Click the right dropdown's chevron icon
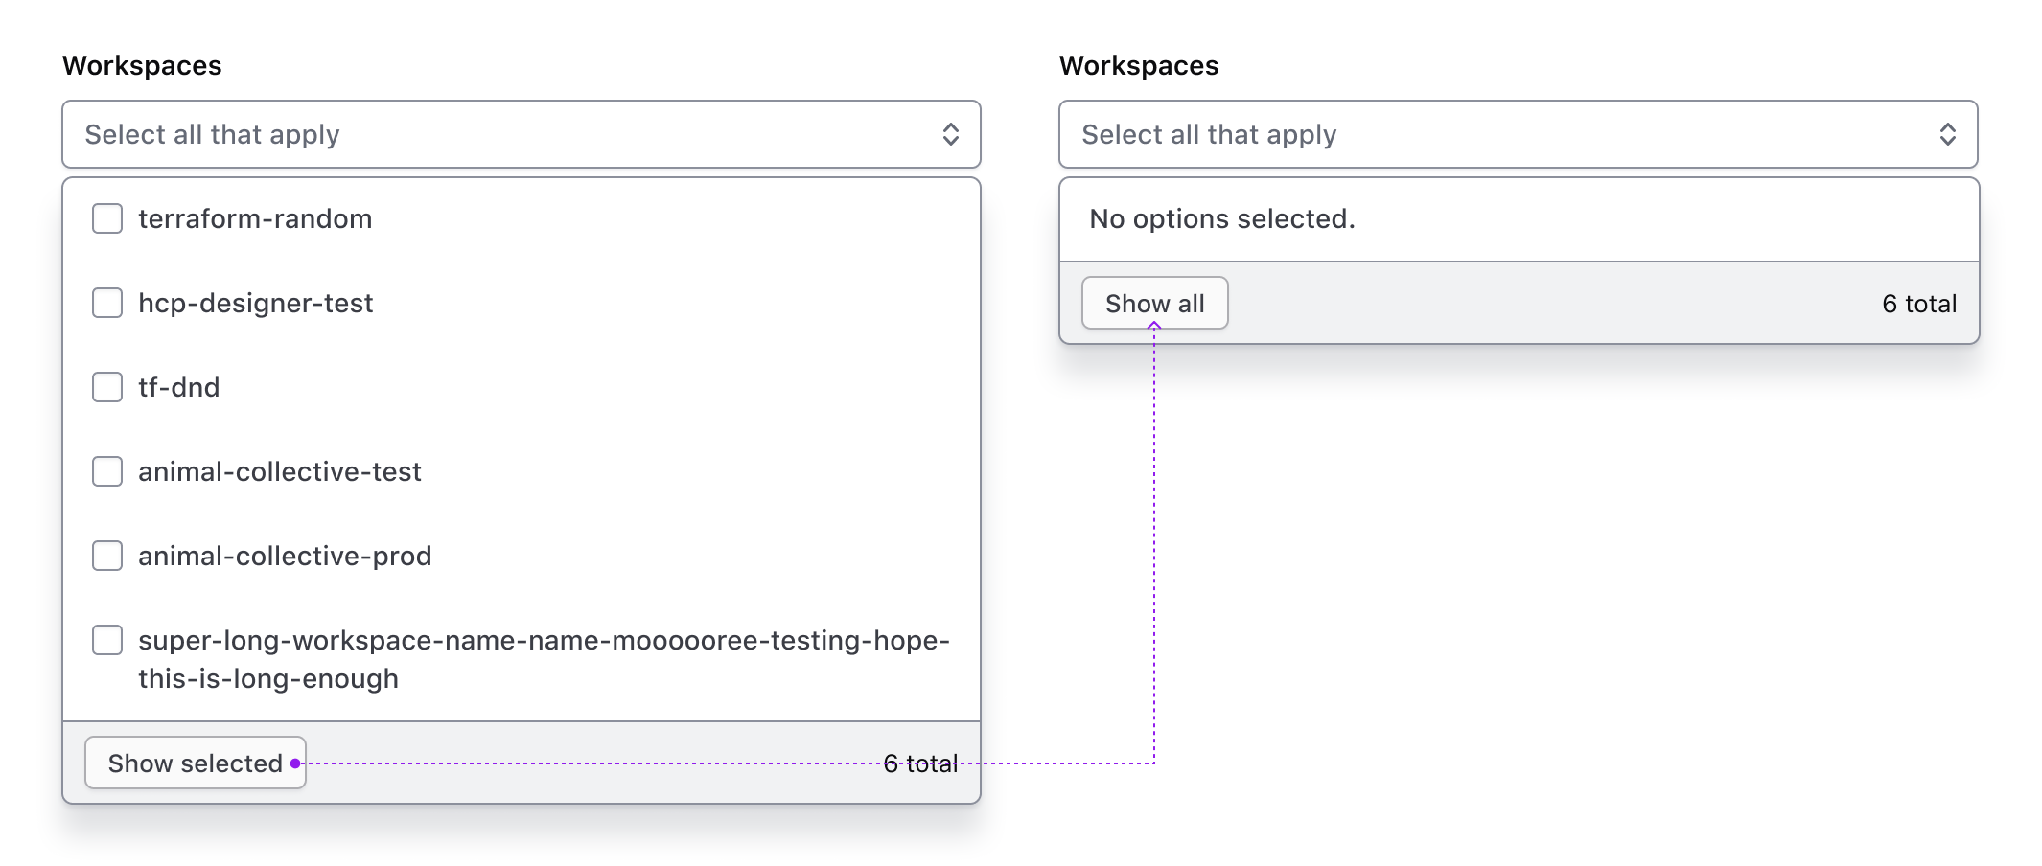The width and height of the screenshot is (2042, 866). (x=1947, y=134)
